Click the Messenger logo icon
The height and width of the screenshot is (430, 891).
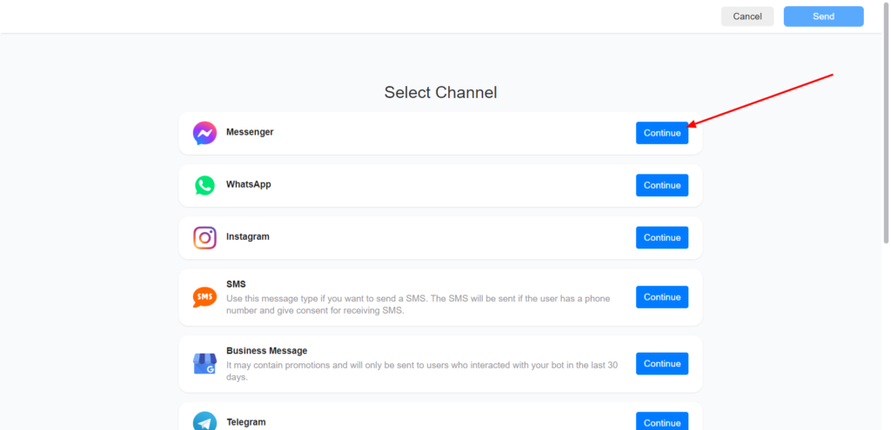(x=204, y=133)
